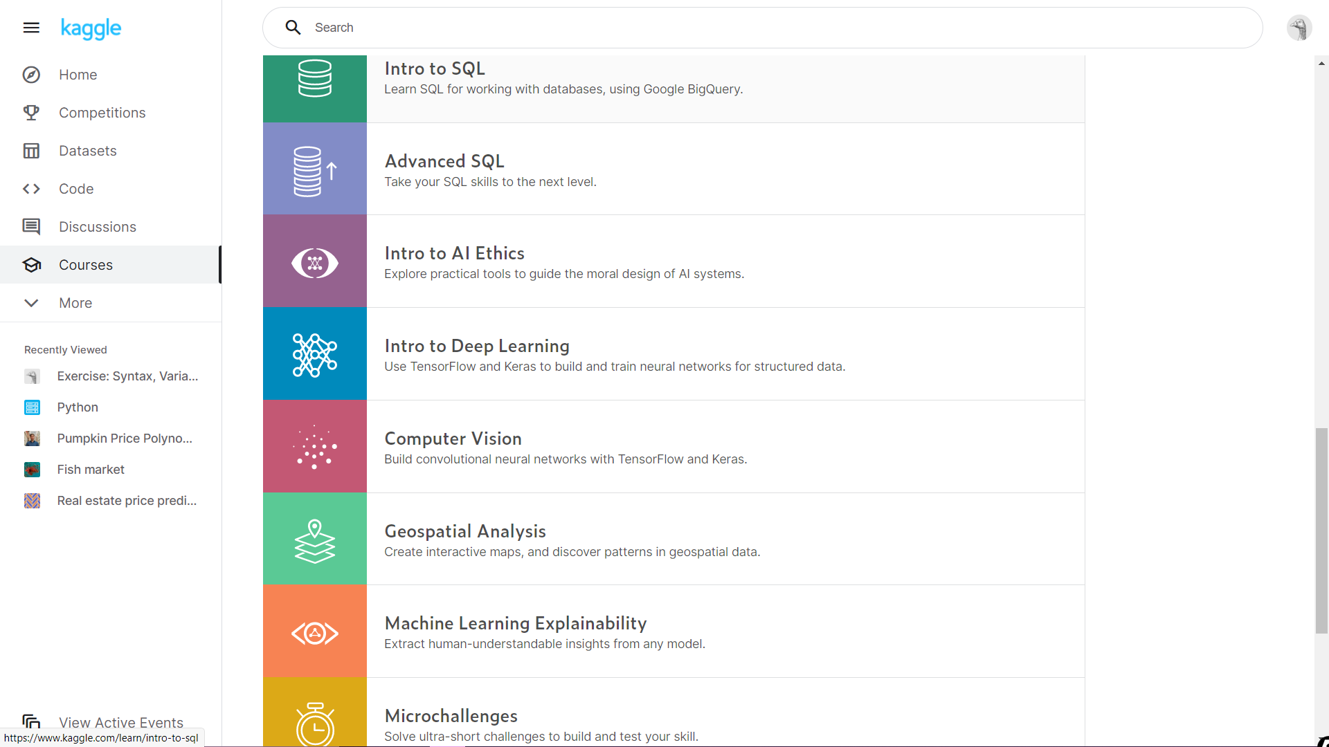1329x747 pixels.
Task: Open recently viewed Pumpkin Price Polyno...
Action: point(125,439)
